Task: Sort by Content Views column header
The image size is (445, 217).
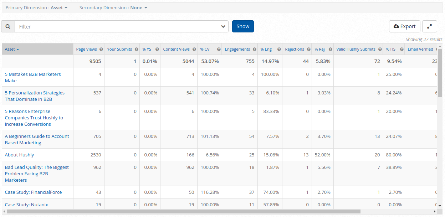Action: pyautogui.click(x=176, y=49)
